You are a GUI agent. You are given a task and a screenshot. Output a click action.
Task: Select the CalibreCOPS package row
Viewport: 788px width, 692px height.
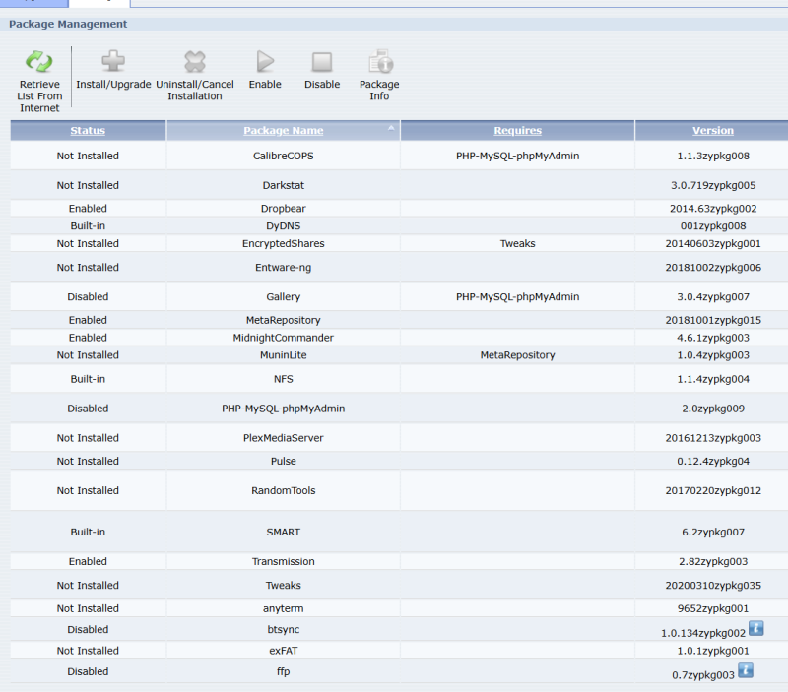tap(399, 156)
